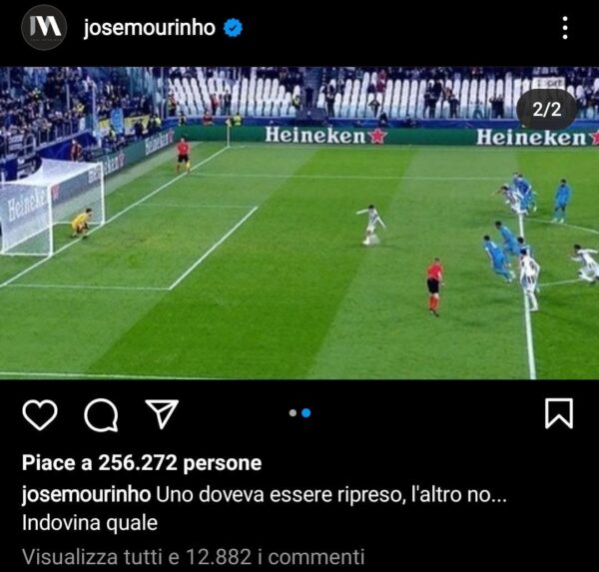
Task: Tap the goalkeeper in the photo
Action: tap(81, 224)
